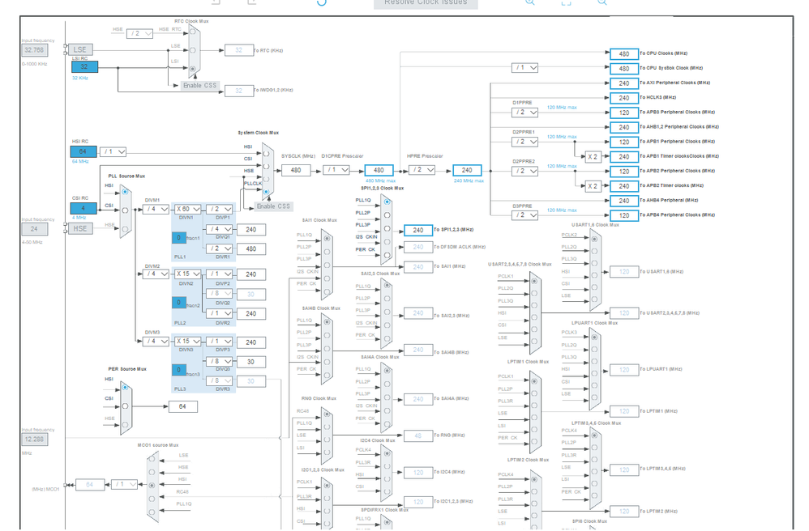This screenshot has width=809, height=531.
Task: Select PCLK2 in USART1,6 Clock Mux
Action: [x=594, y=239]
